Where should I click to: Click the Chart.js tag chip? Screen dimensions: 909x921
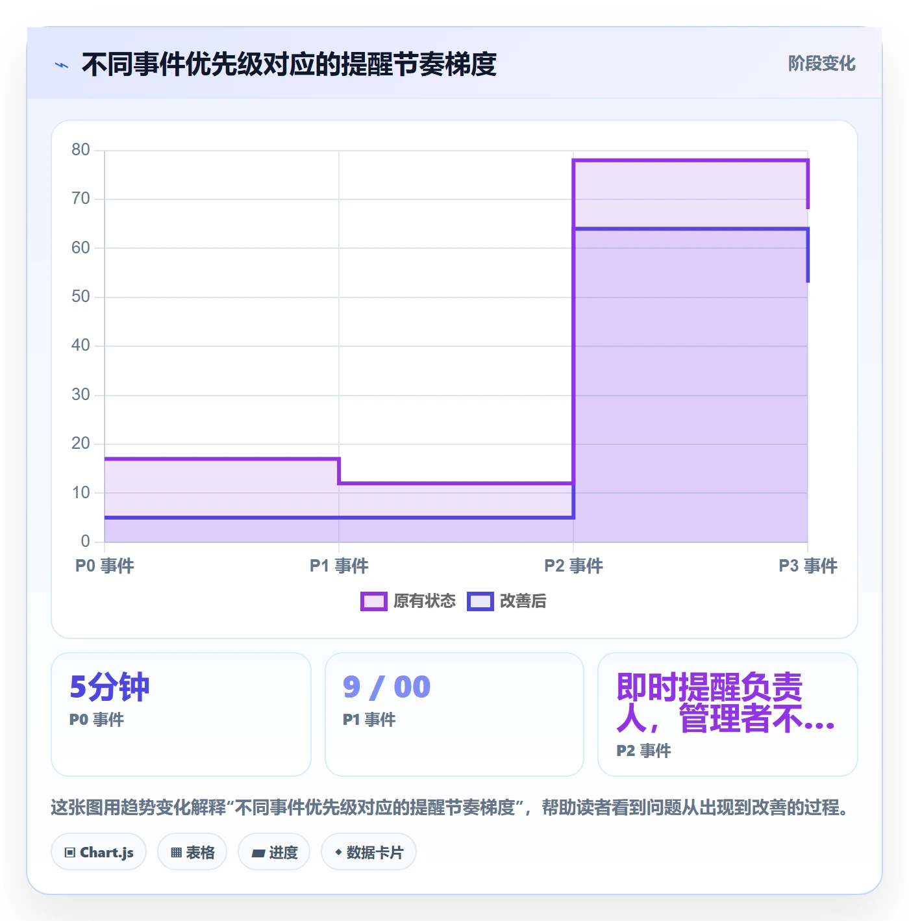tap(99, 852)
